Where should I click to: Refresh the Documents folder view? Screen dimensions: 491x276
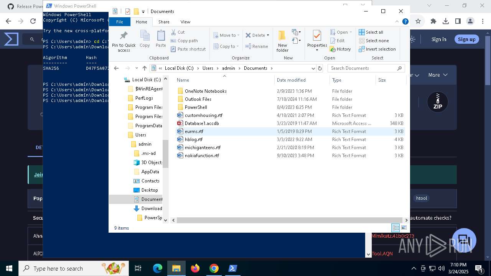pos(320,68)
